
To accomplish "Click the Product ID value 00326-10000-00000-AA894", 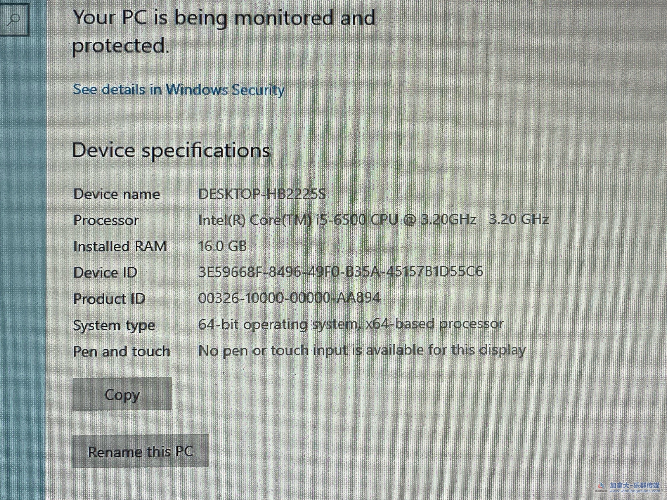I will tap(289, 298).
